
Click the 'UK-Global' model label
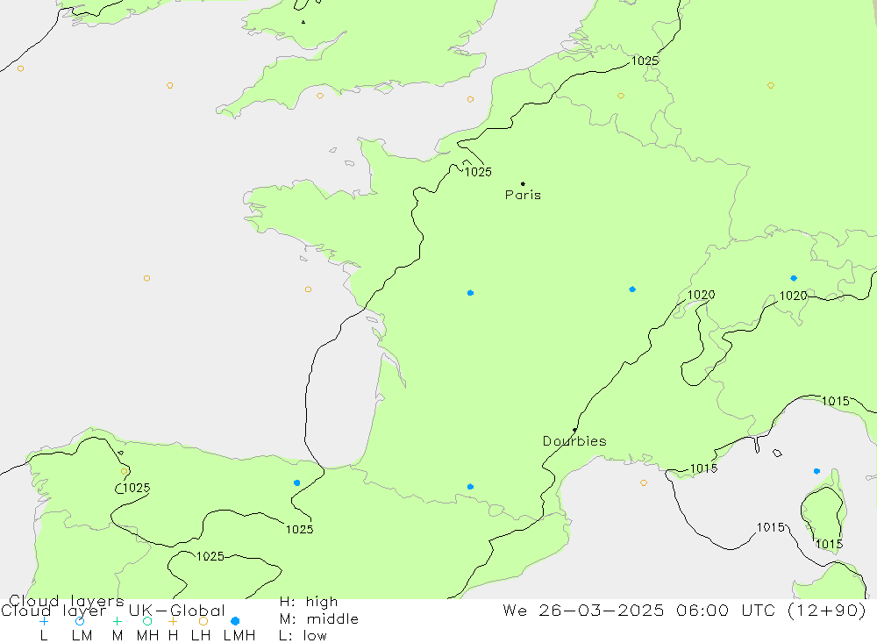point(177,611)
